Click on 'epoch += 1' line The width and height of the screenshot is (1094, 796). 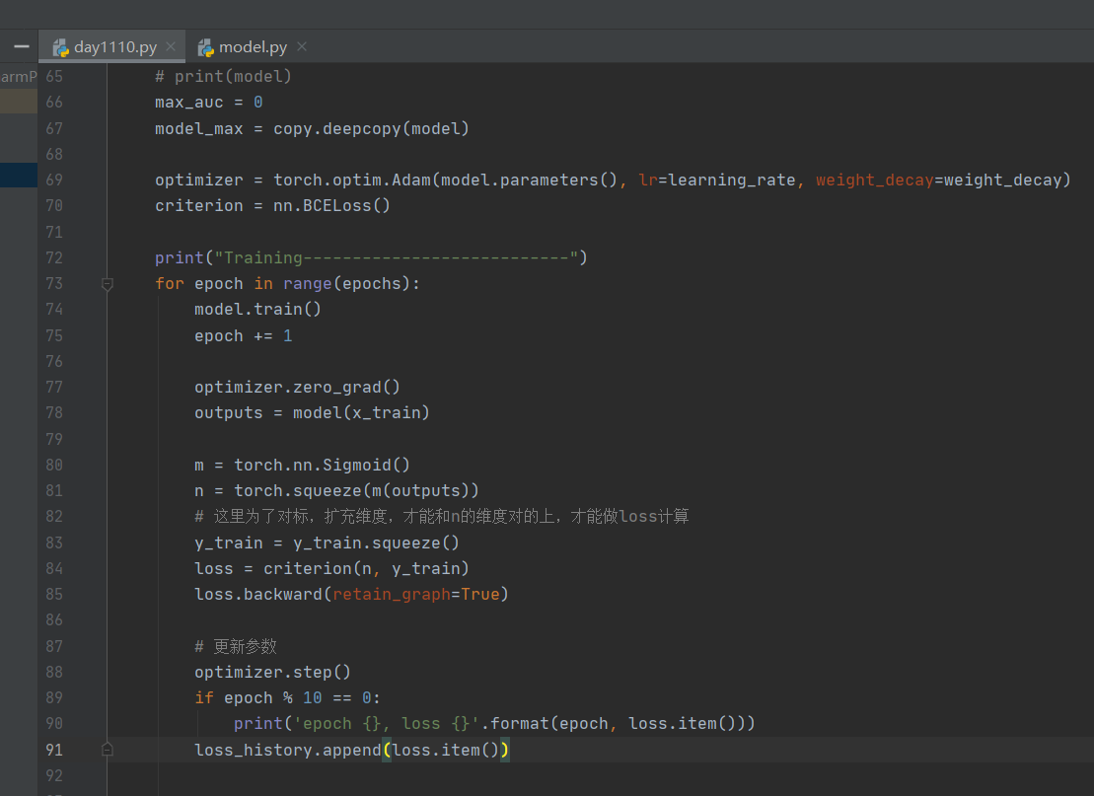point(244,336)
